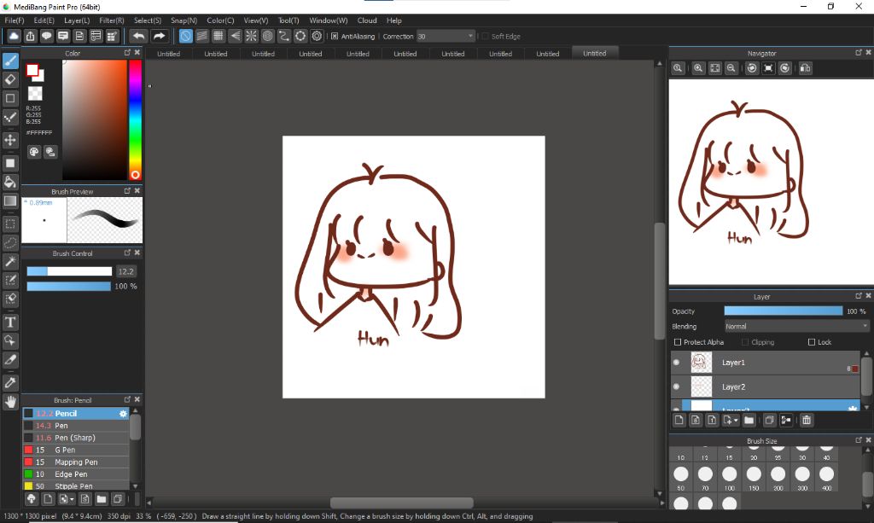The width and height of the screenshot is (874, 523).
Task: Add a new layer folder
Action: (749, 420)
